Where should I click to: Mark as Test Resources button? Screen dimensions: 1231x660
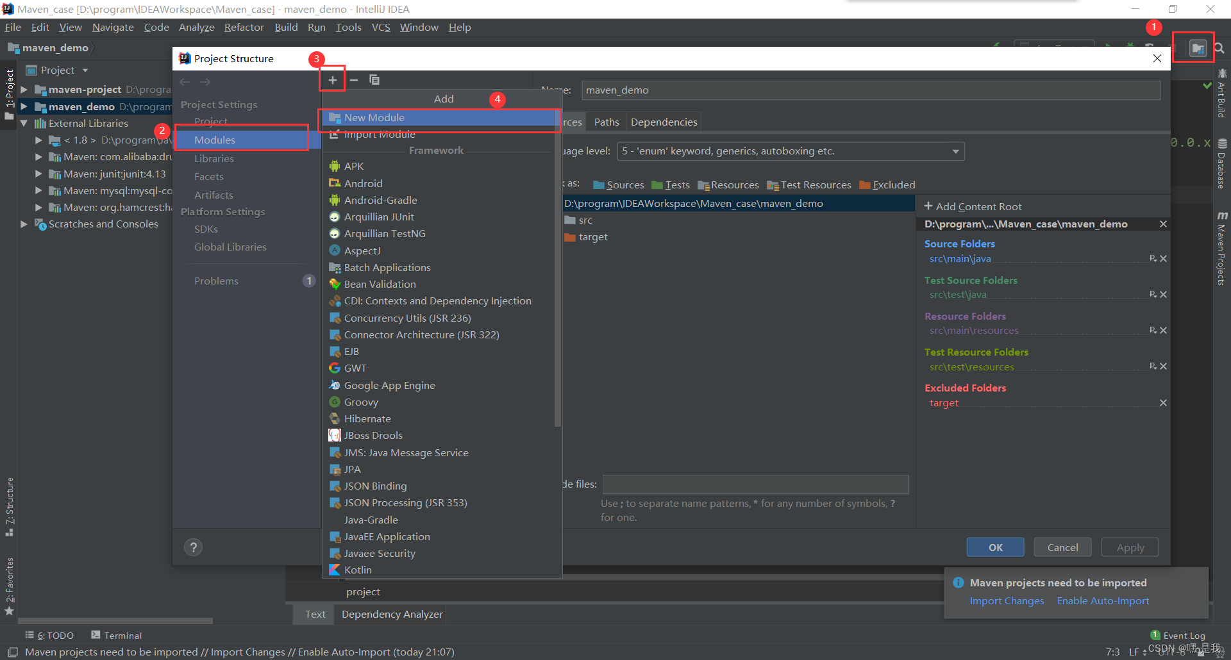tap(809, 185)
